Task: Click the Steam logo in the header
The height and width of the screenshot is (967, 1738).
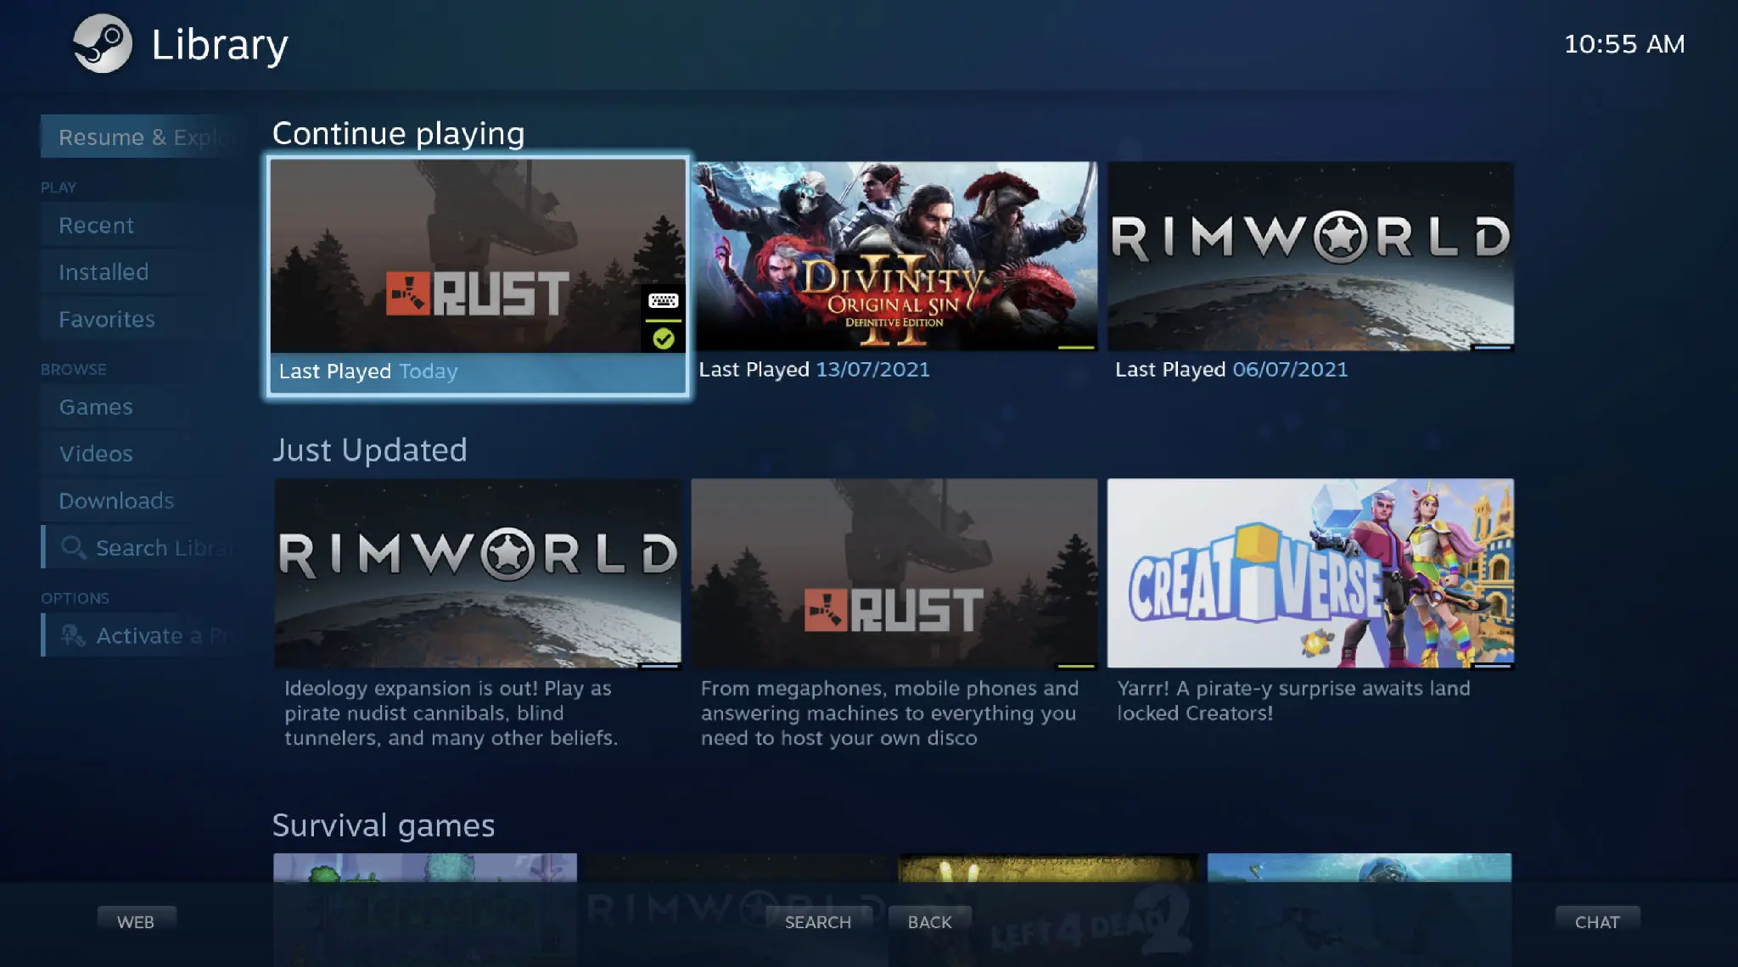Action: pos(101,44)
